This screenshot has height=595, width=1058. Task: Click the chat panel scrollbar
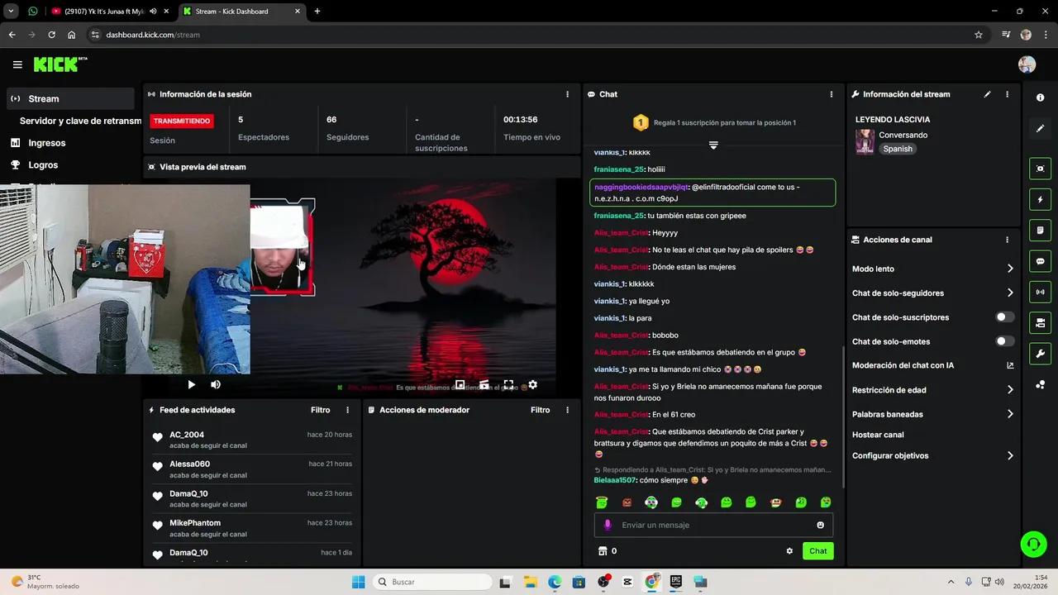pyautogui.click(x=842, y=416)
